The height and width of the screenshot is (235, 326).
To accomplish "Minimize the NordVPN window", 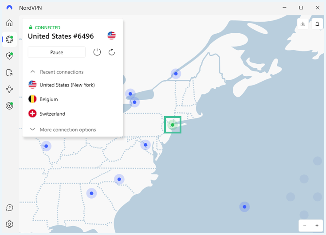I will point(284,8).
